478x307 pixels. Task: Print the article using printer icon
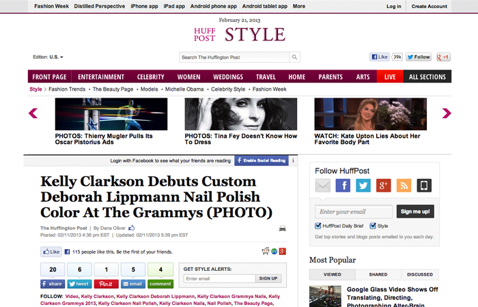(x=283, y=229)
